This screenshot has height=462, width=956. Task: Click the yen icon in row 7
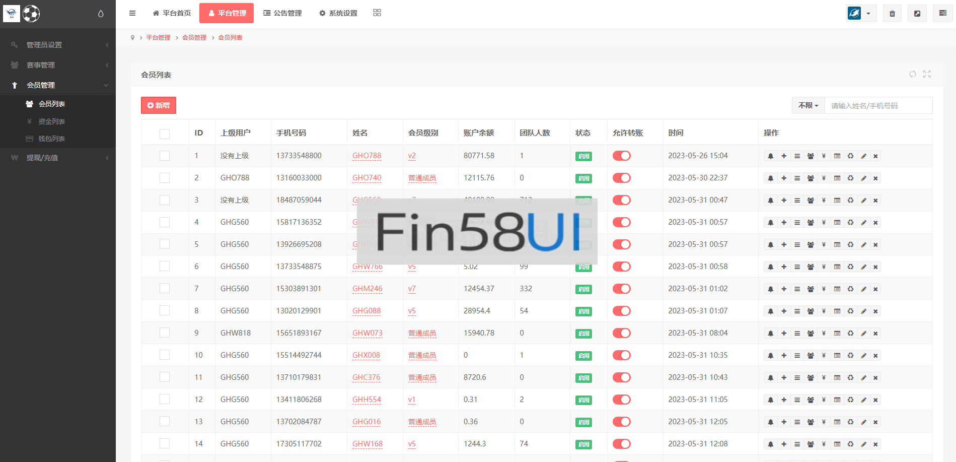pos(824,289)
